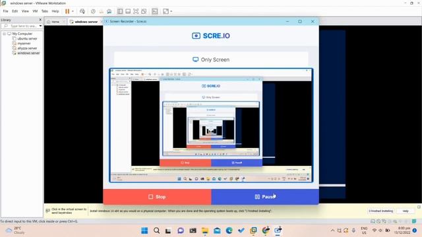
Task: Switch to the windows server tab
Action: [x=86, y=22]
